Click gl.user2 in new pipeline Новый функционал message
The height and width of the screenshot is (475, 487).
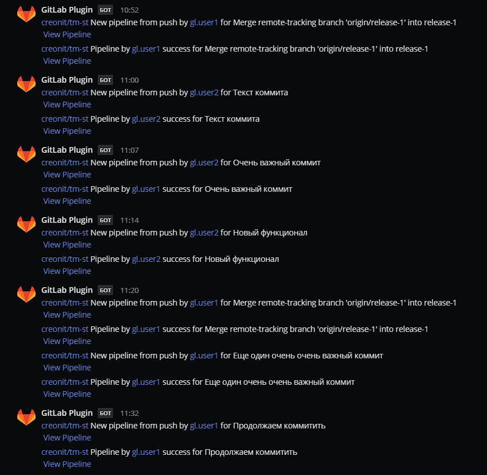click(204, 233)
